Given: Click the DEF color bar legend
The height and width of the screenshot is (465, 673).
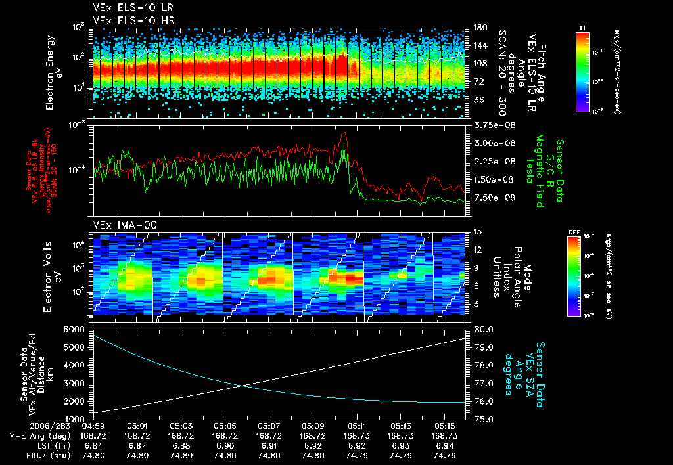Looking at the screenshot, I should tap(574, 277).
